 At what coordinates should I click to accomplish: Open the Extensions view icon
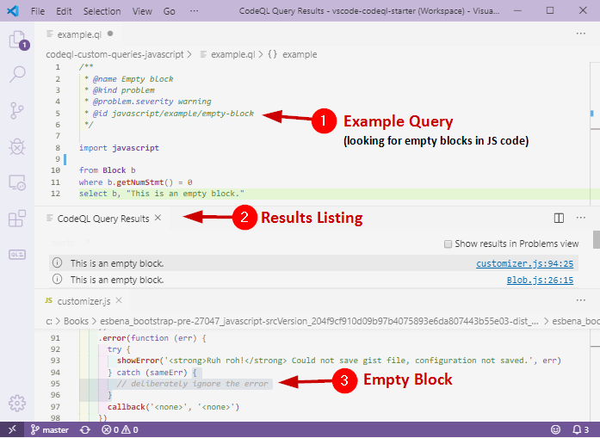17,219
